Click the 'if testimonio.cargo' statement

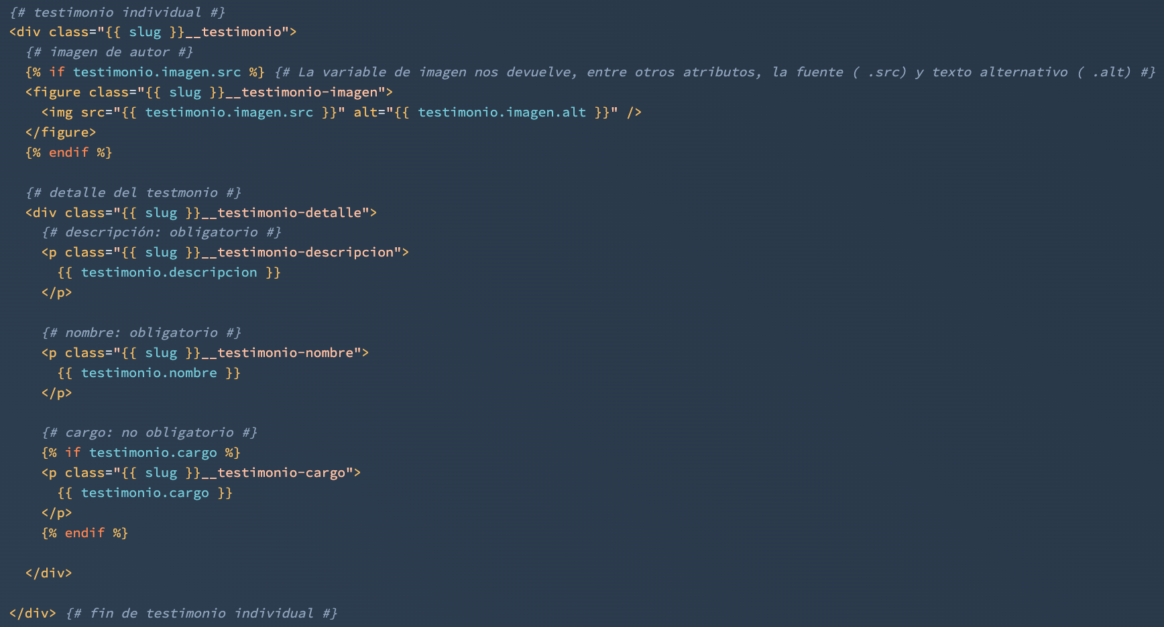pyautogui.click(x=141, y=453)
